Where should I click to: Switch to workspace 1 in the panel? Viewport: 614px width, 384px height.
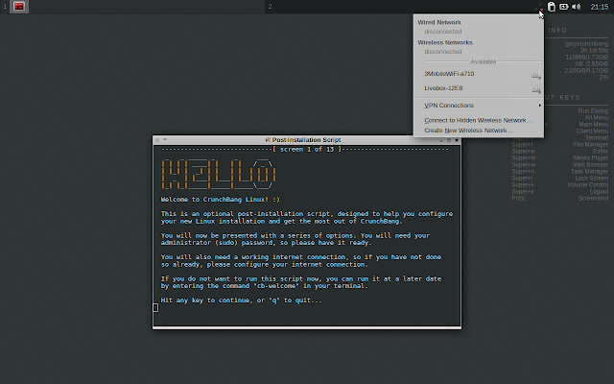[x=5, y=7]
